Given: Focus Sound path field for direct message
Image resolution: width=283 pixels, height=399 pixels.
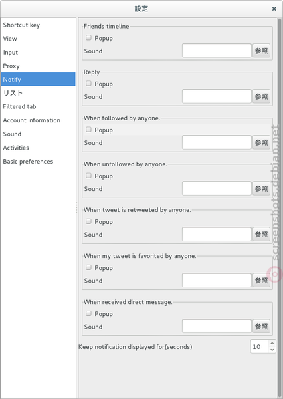Looking at the screenshot, I should pos(217,327).
